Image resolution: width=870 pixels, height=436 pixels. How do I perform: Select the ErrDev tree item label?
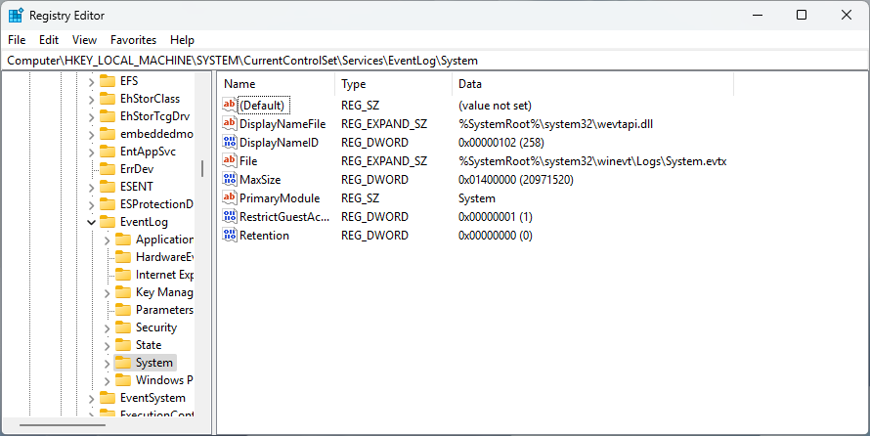(137, 169)
